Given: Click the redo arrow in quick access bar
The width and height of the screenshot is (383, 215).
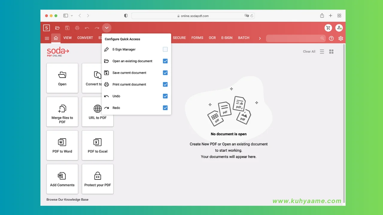Looking at the screenshot, I should click(x=97, y=28).
